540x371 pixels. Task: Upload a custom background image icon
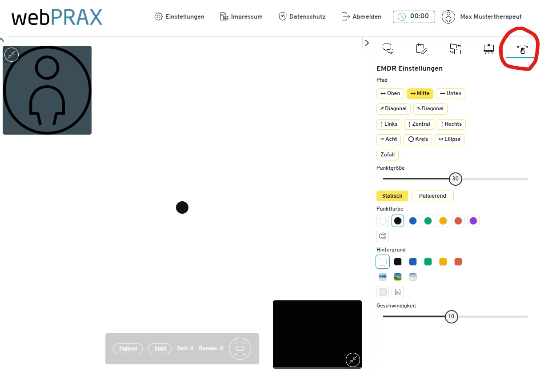[x=398, y=292]
